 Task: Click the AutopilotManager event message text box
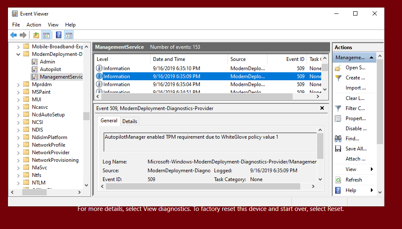pos(210,142)
